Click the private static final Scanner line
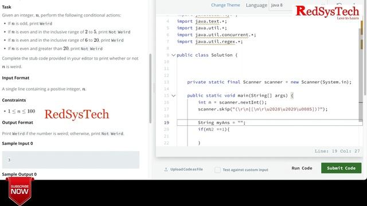The height and width of the screenshot is (206, 367). tap(269, 82)
